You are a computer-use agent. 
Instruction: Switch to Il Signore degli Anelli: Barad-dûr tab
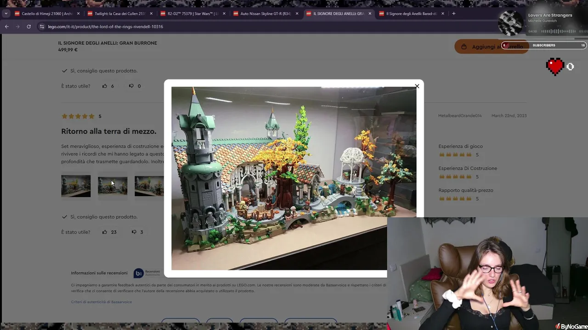coord(411,14)
